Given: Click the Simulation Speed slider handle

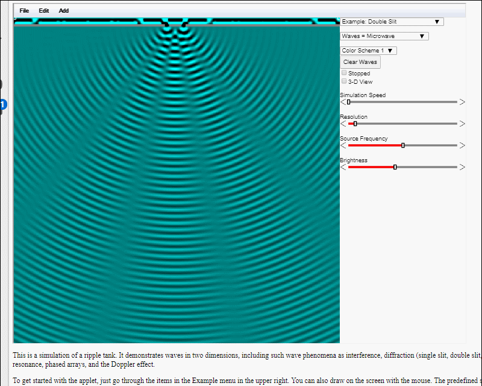Looking at the screenshot, I should pyautogui.click(x=349, y=102).
